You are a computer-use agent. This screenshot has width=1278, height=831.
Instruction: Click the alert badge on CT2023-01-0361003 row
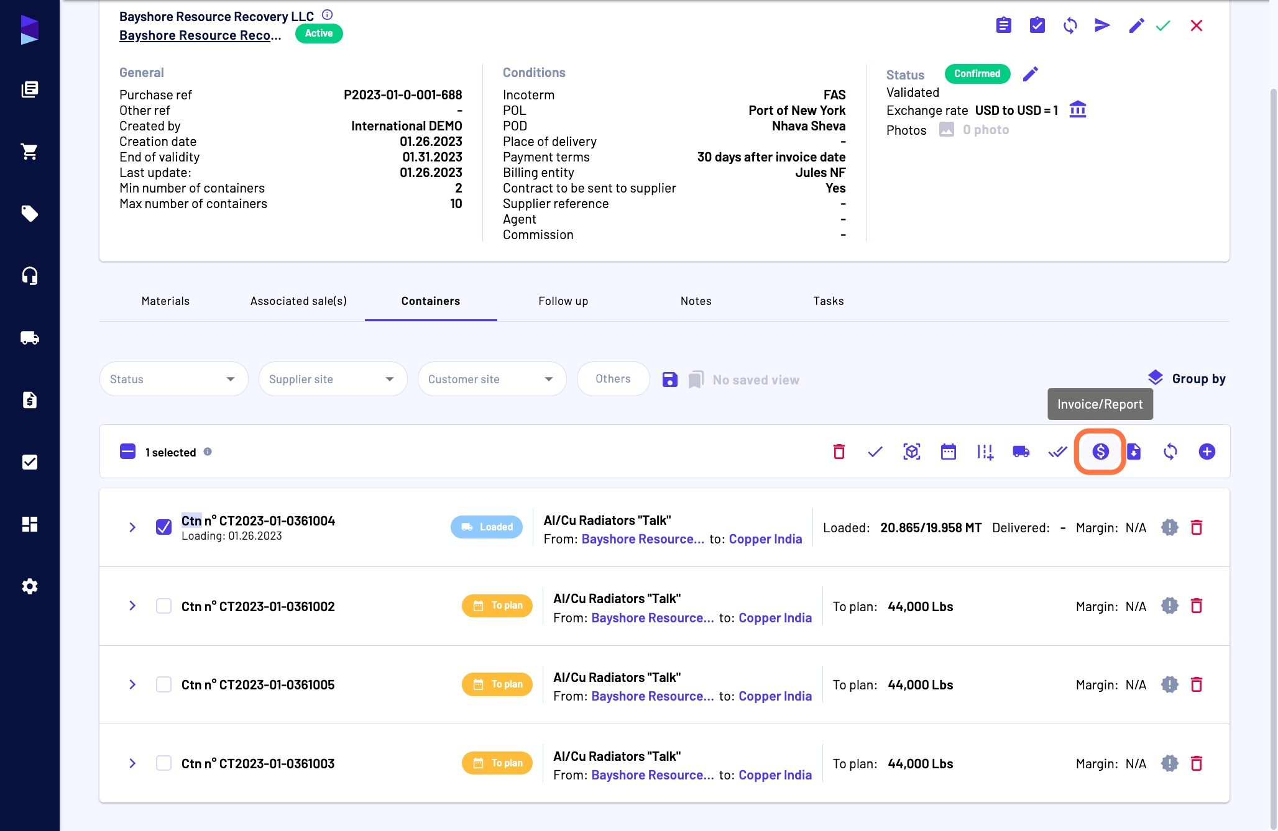pos(1169,763)
